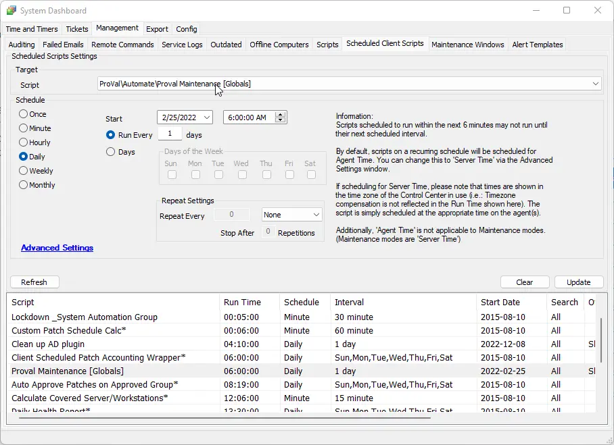Check the Tue day checkbox

click(219, 175)
